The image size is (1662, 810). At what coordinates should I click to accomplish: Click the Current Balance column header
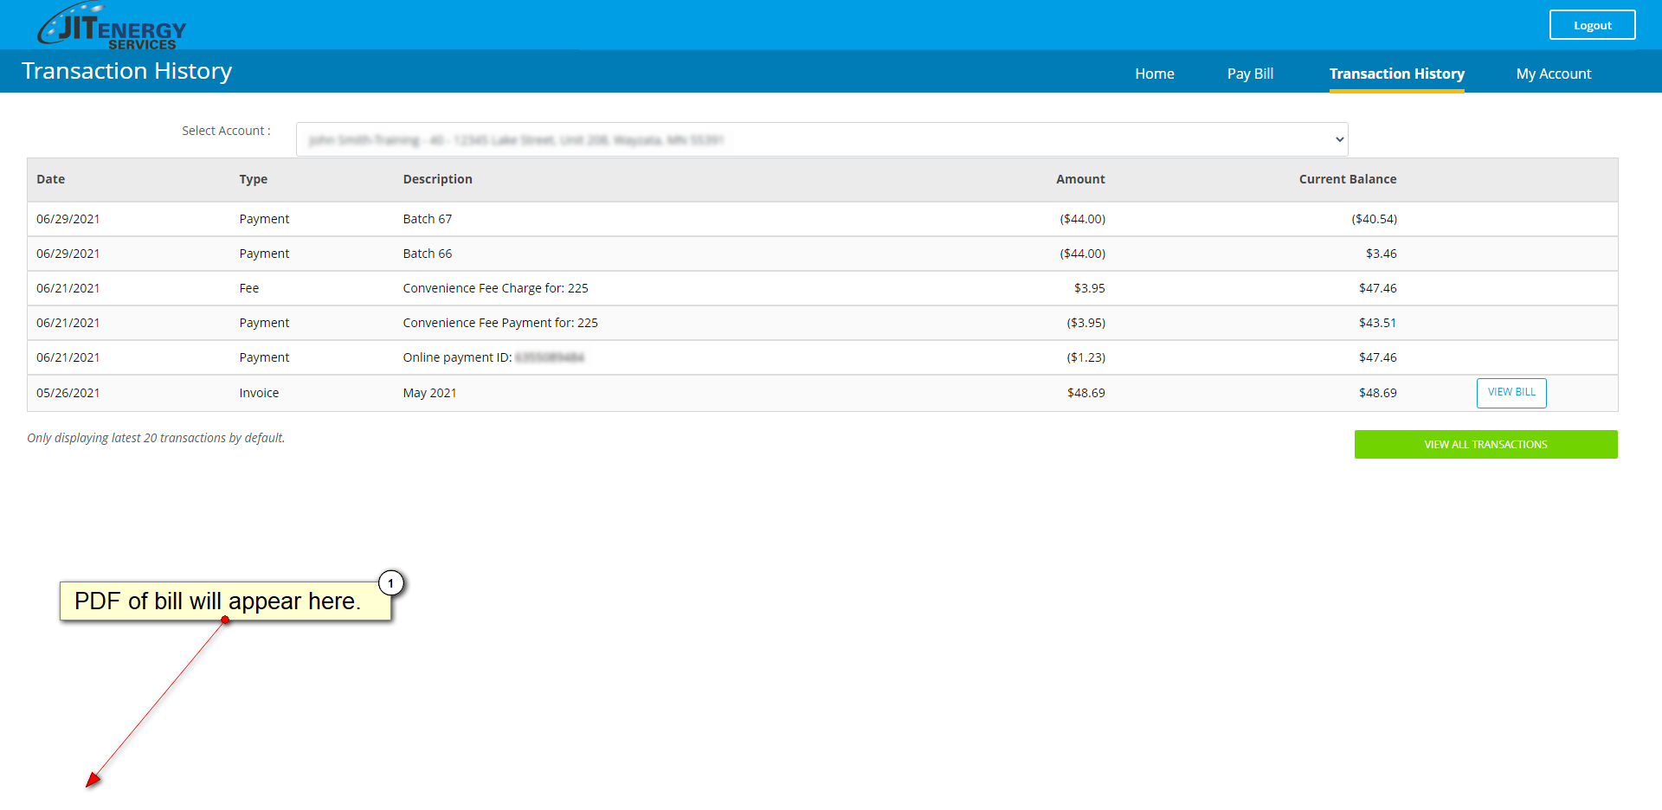pyautogui.click(x=1347, y=179)
